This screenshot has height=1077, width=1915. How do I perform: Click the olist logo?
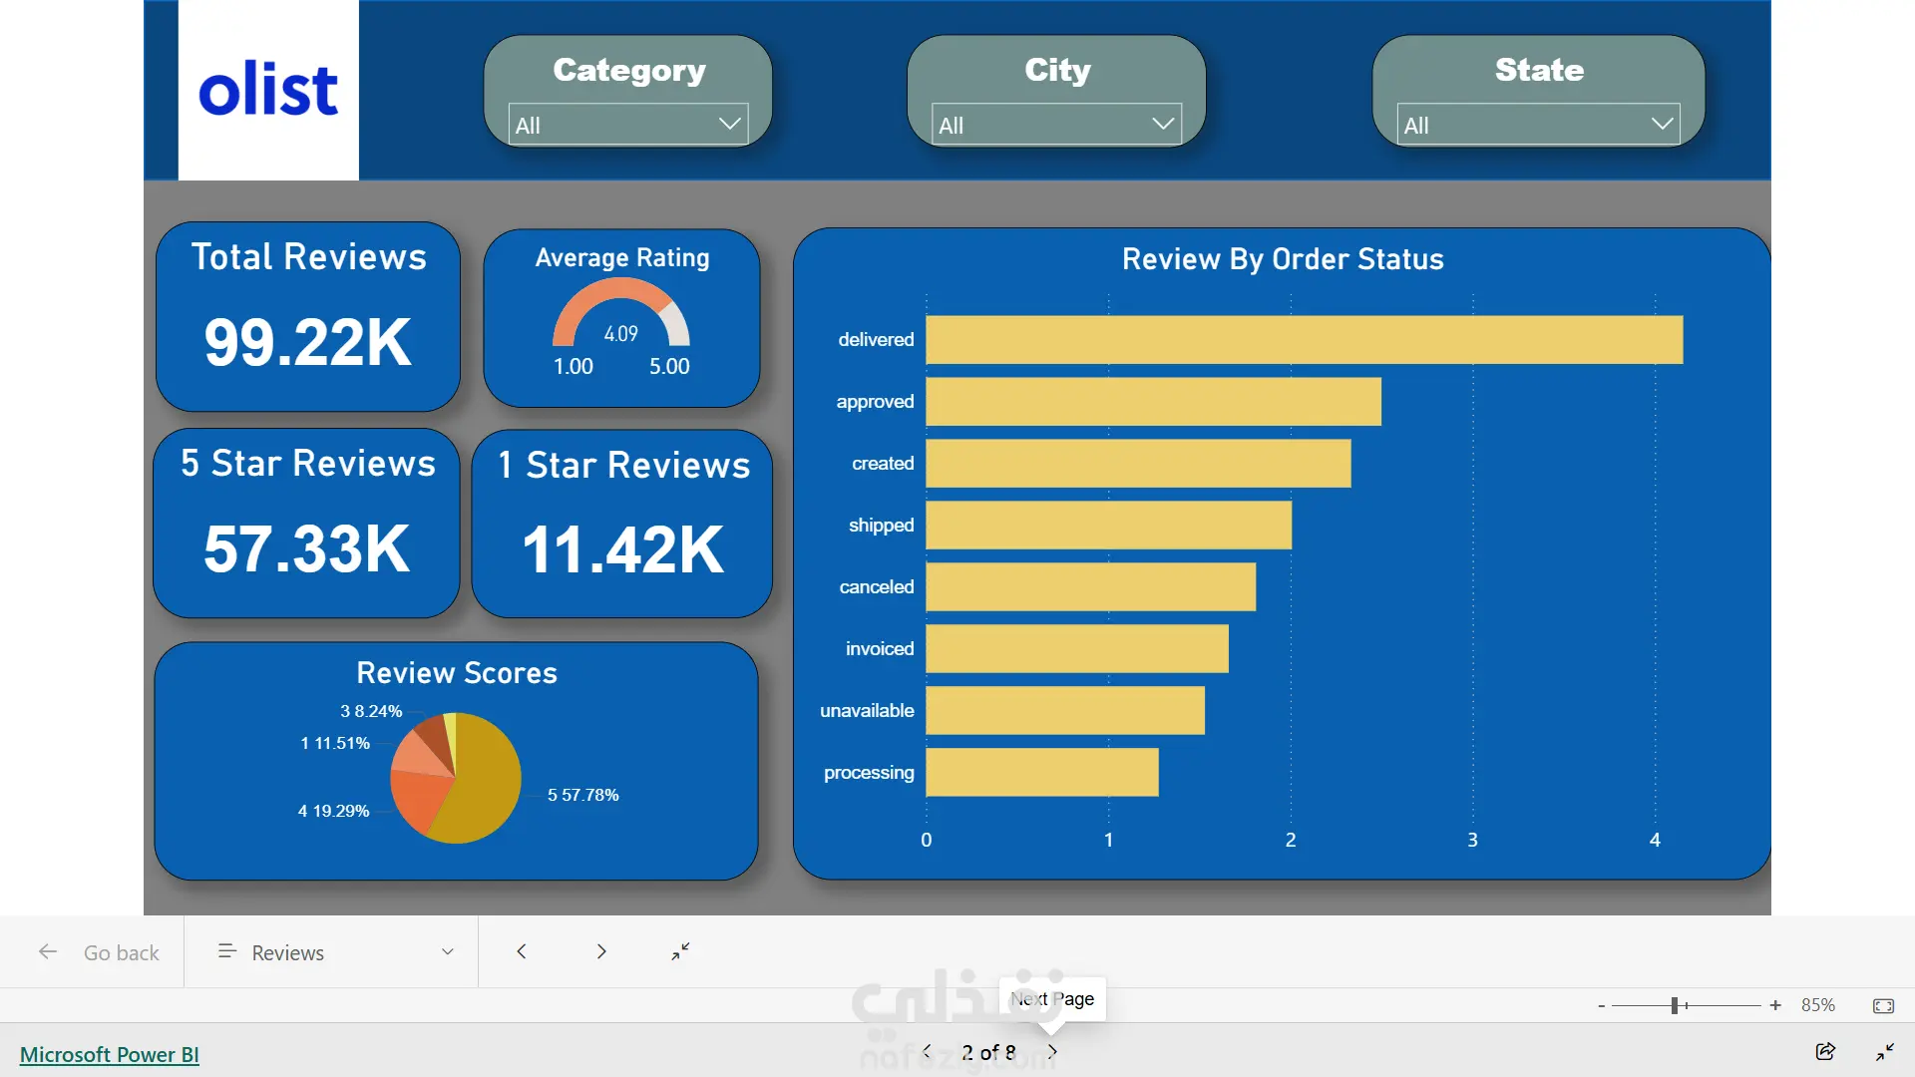coord(268,90)
